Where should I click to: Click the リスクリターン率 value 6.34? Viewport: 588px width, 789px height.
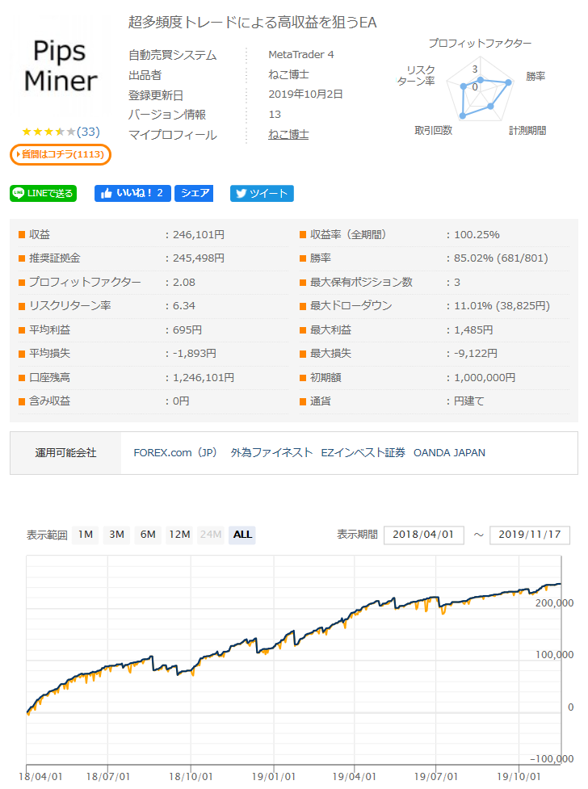click(184, 306)
